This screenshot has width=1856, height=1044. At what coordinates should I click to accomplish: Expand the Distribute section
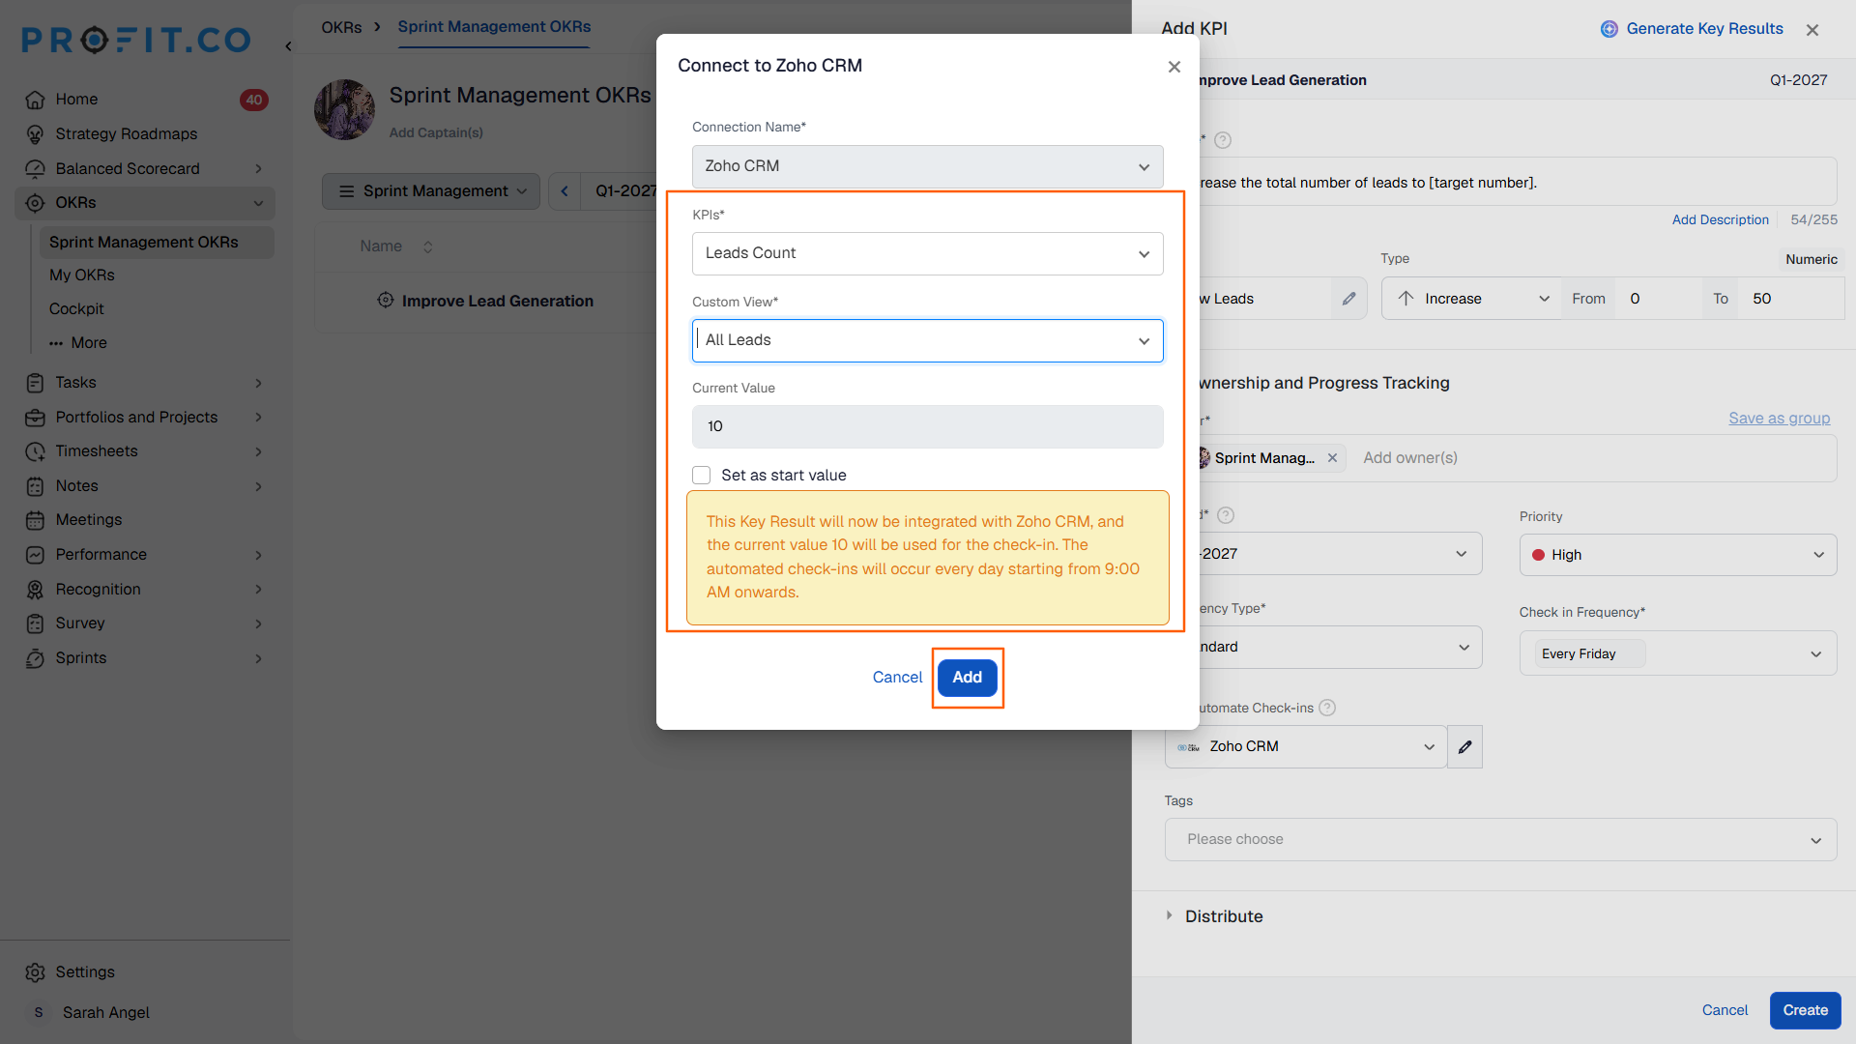[x=1213, y=916]
